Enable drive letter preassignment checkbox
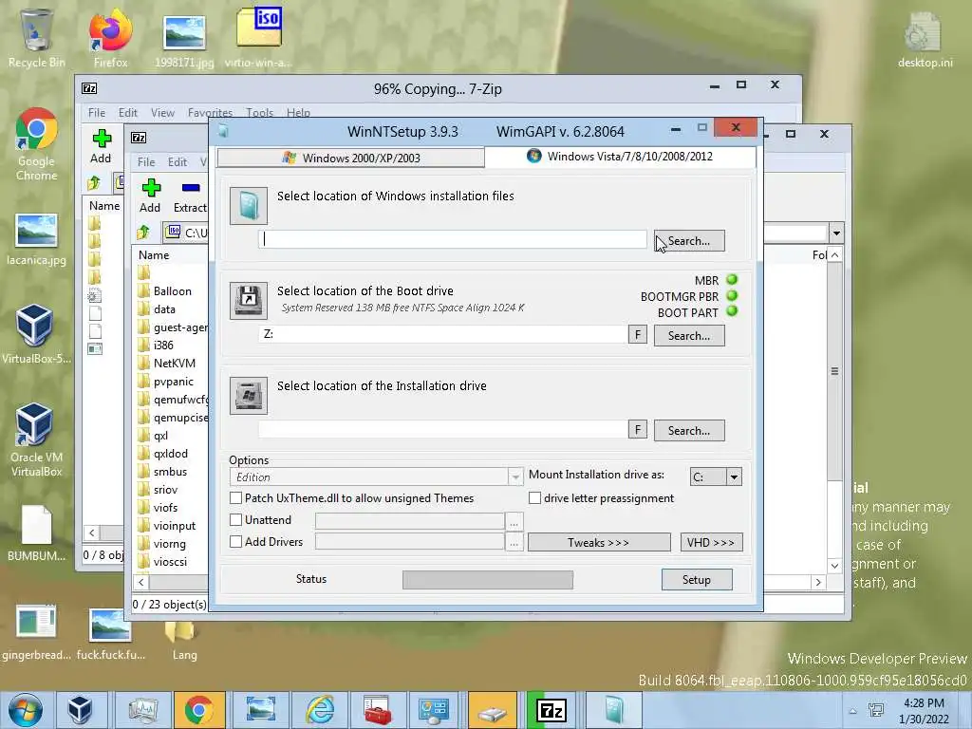Viewport: 972px width, 729px height. pyautogui.click(x=534, y=497)
